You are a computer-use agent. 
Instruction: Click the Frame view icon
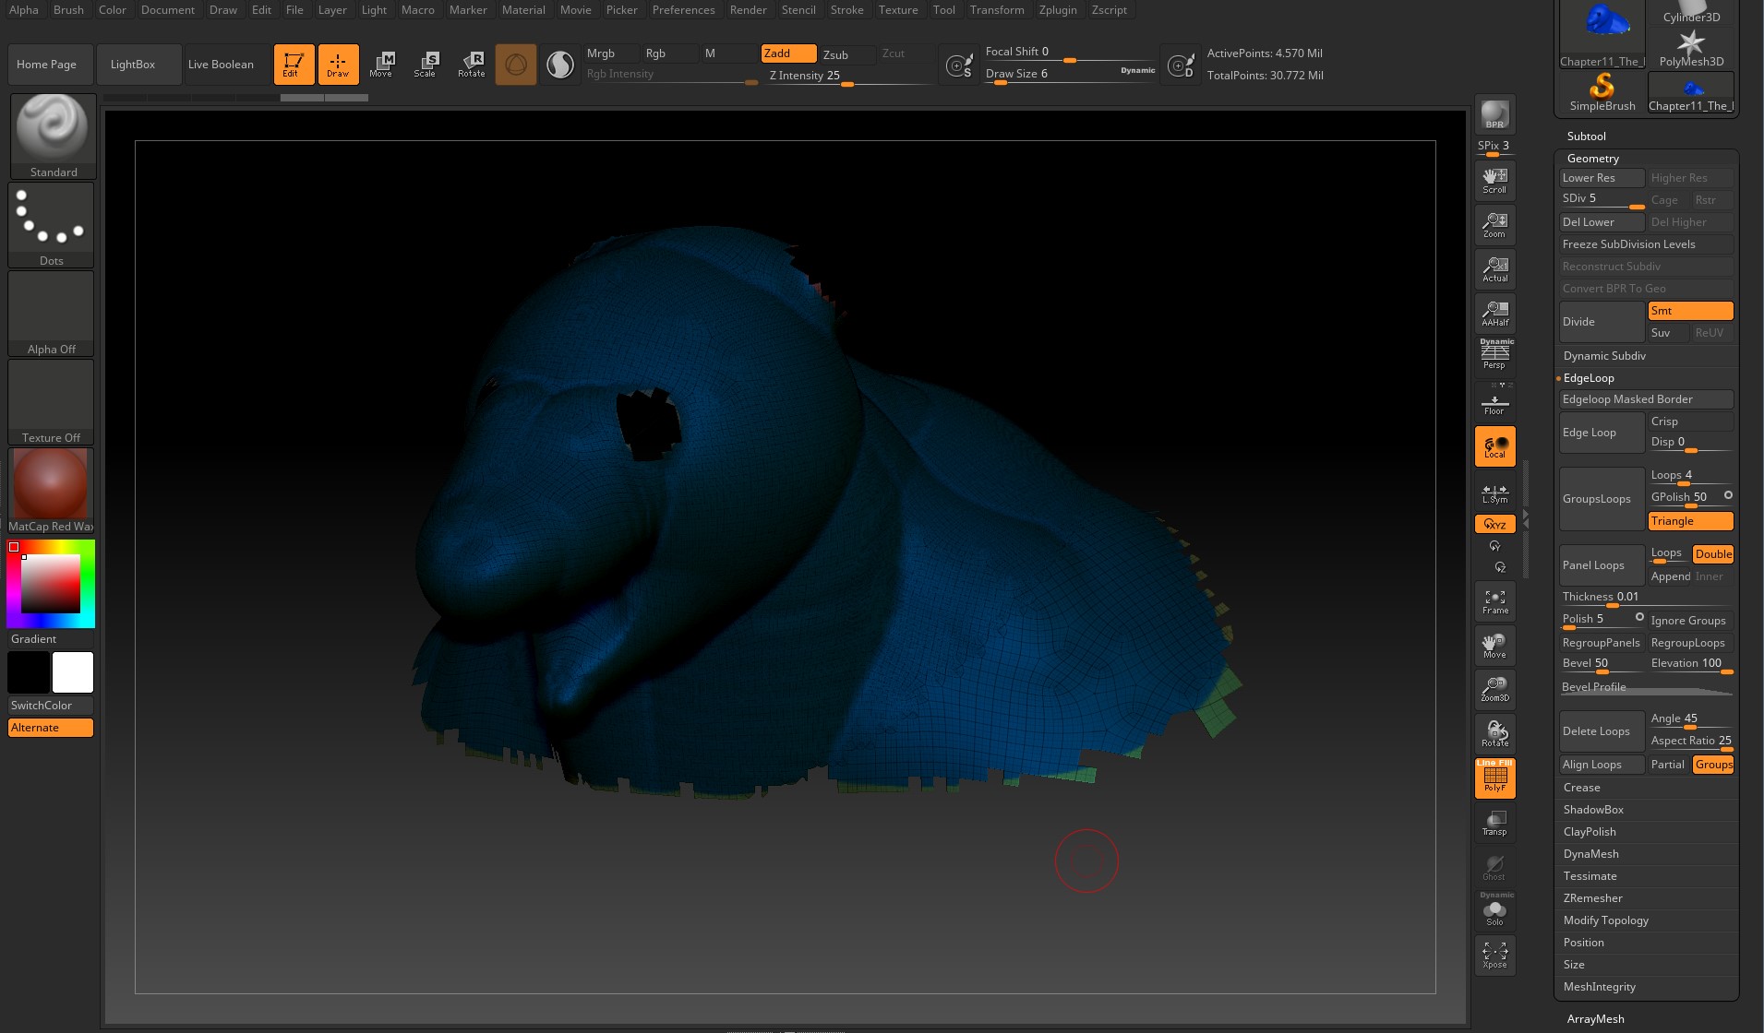[x=1494, y=601]
